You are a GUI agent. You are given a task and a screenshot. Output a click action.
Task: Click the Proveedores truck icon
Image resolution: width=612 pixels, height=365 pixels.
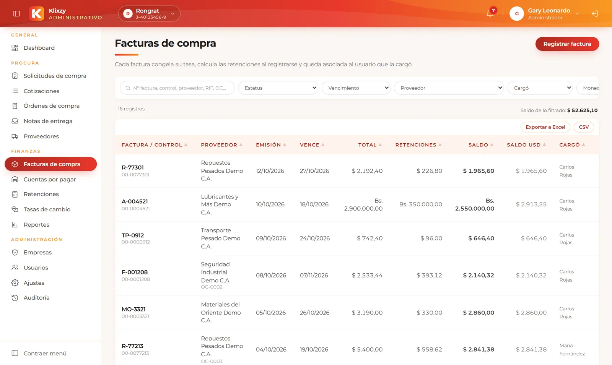(x=15, y=136)
